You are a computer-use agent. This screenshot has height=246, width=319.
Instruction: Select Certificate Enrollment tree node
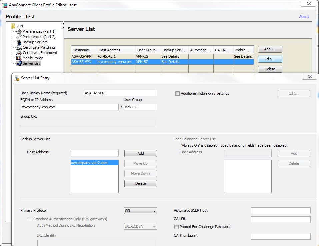pos(40,52)
